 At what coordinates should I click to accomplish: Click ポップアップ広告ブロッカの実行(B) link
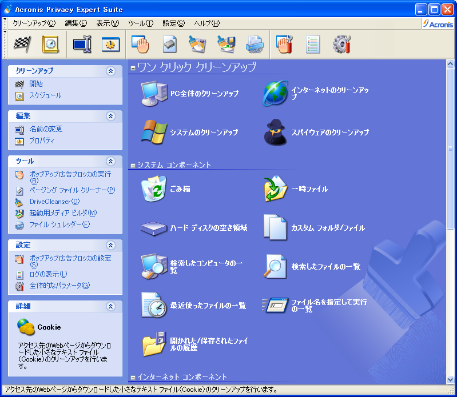70,177
